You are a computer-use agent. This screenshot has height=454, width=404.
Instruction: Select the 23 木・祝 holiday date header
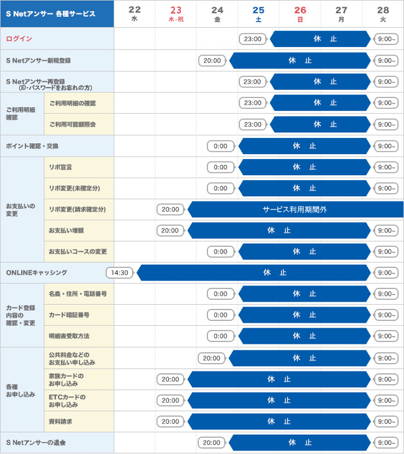[175, 13]
